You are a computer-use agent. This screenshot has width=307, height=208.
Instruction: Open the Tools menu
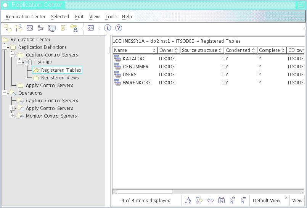[x=111, y=17]
